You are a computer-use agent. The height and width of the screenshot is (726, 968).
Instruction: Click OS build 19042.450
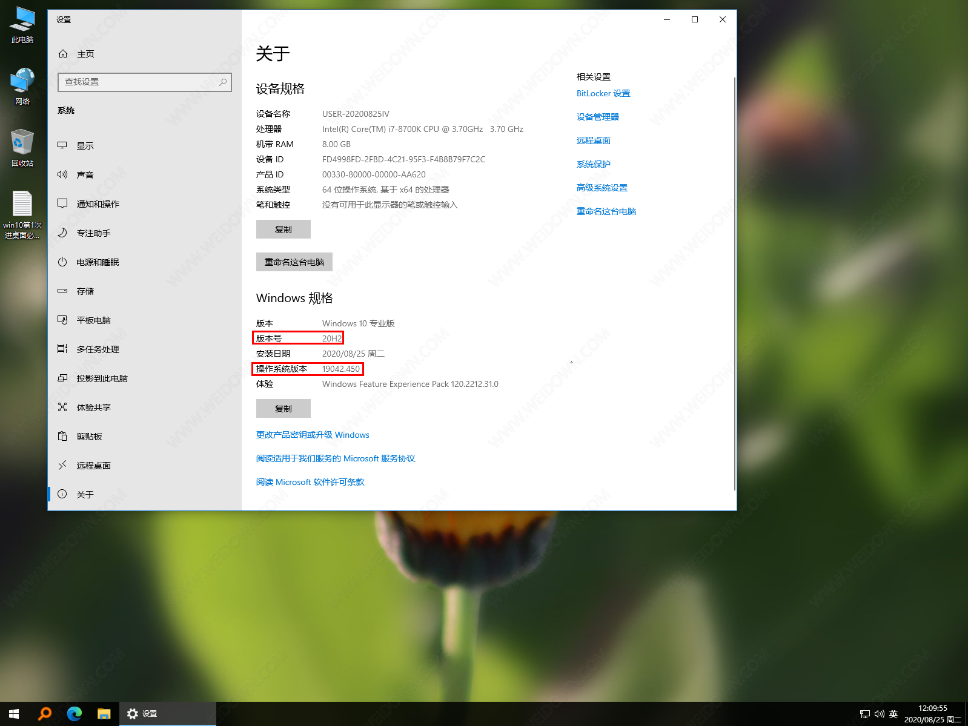click(341, 369)
